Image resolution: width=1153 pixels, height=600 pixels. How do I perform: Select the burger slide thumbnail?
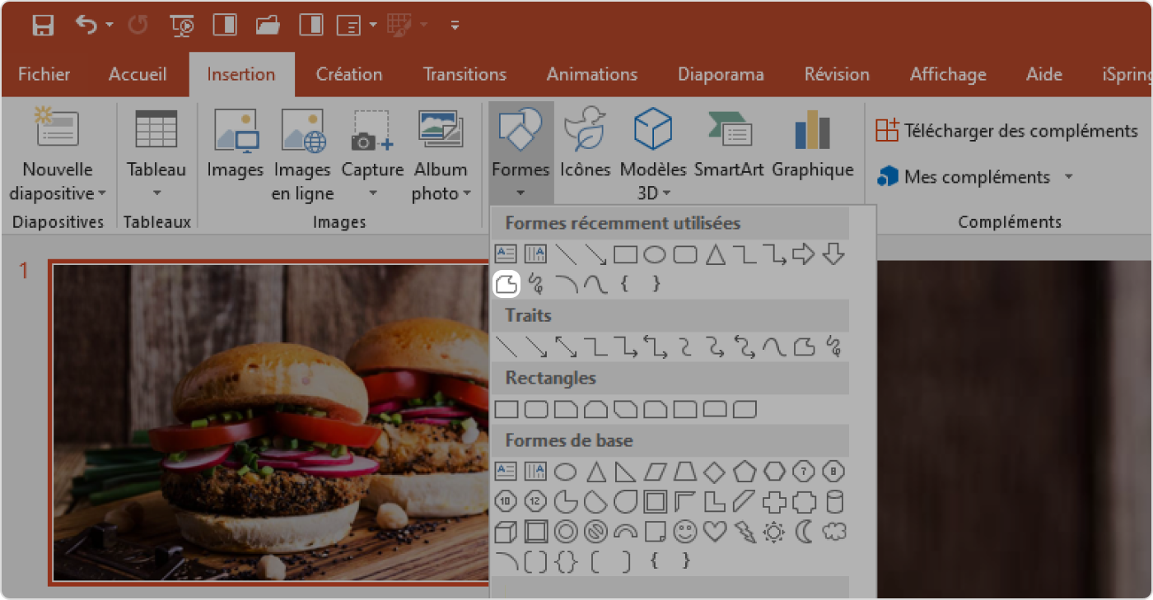point(270,423)
